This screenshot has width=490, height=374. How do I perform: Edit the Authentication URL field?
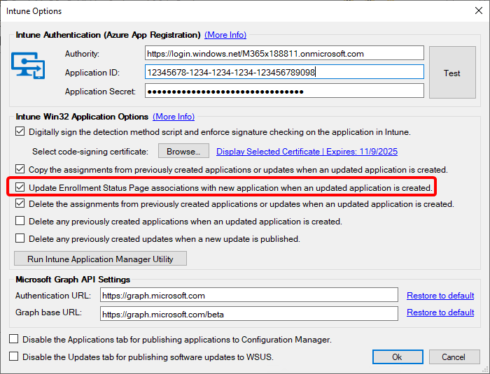pos(249,295)
